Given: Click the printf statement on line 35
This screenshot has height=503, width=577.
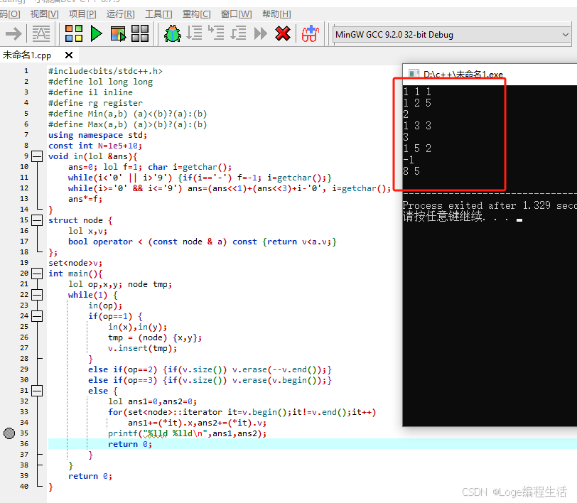Looking at the screenshot, I should [188, 433].
